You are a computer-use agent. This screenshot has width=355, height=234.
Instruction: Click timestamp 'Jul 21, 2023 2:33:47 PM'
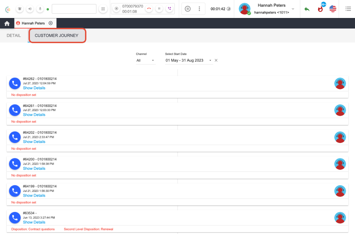[x=38, y=137]
